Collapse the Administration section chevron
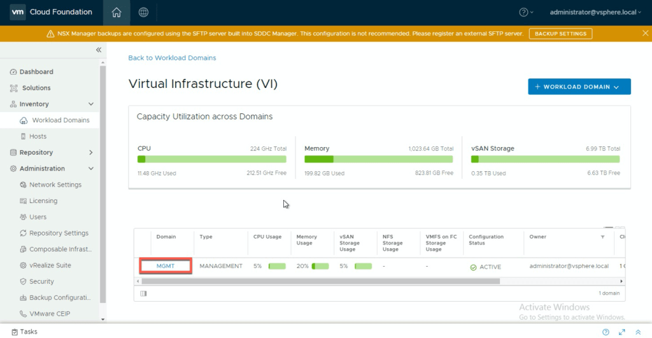This screenshot has width=652, height=338. pyautogui.click(x=90, y=169)
